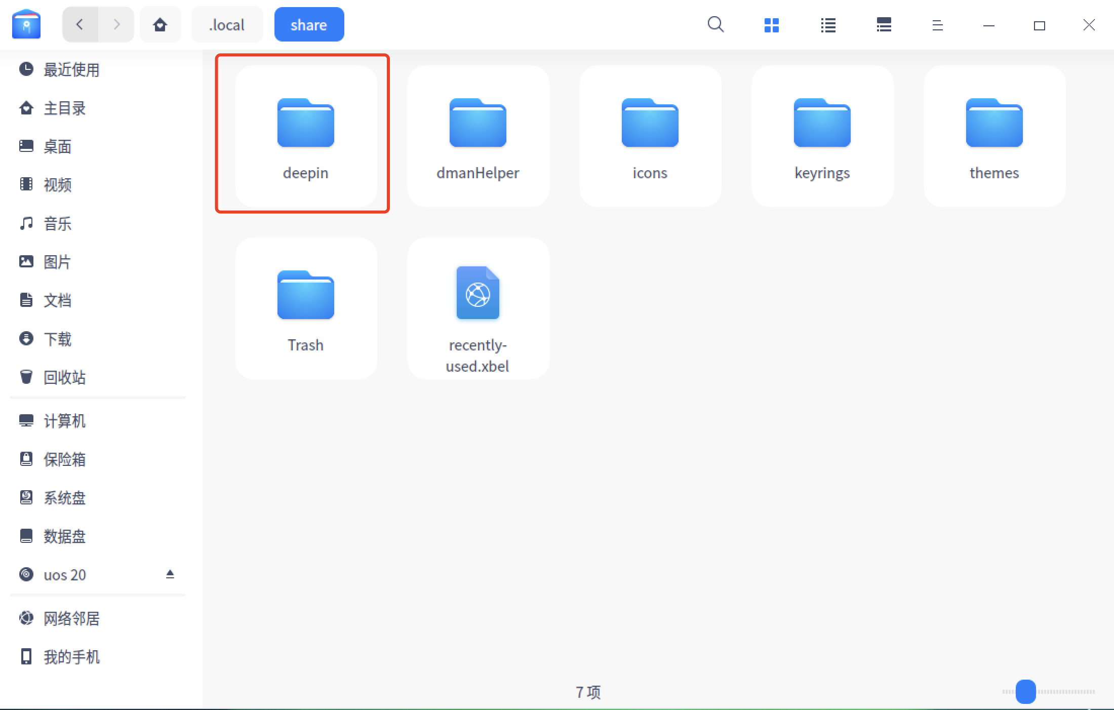Viewport: 1114px width, 710px height.
Task: Click the phone icon beside 我的手机
Action: coord(26,656)
